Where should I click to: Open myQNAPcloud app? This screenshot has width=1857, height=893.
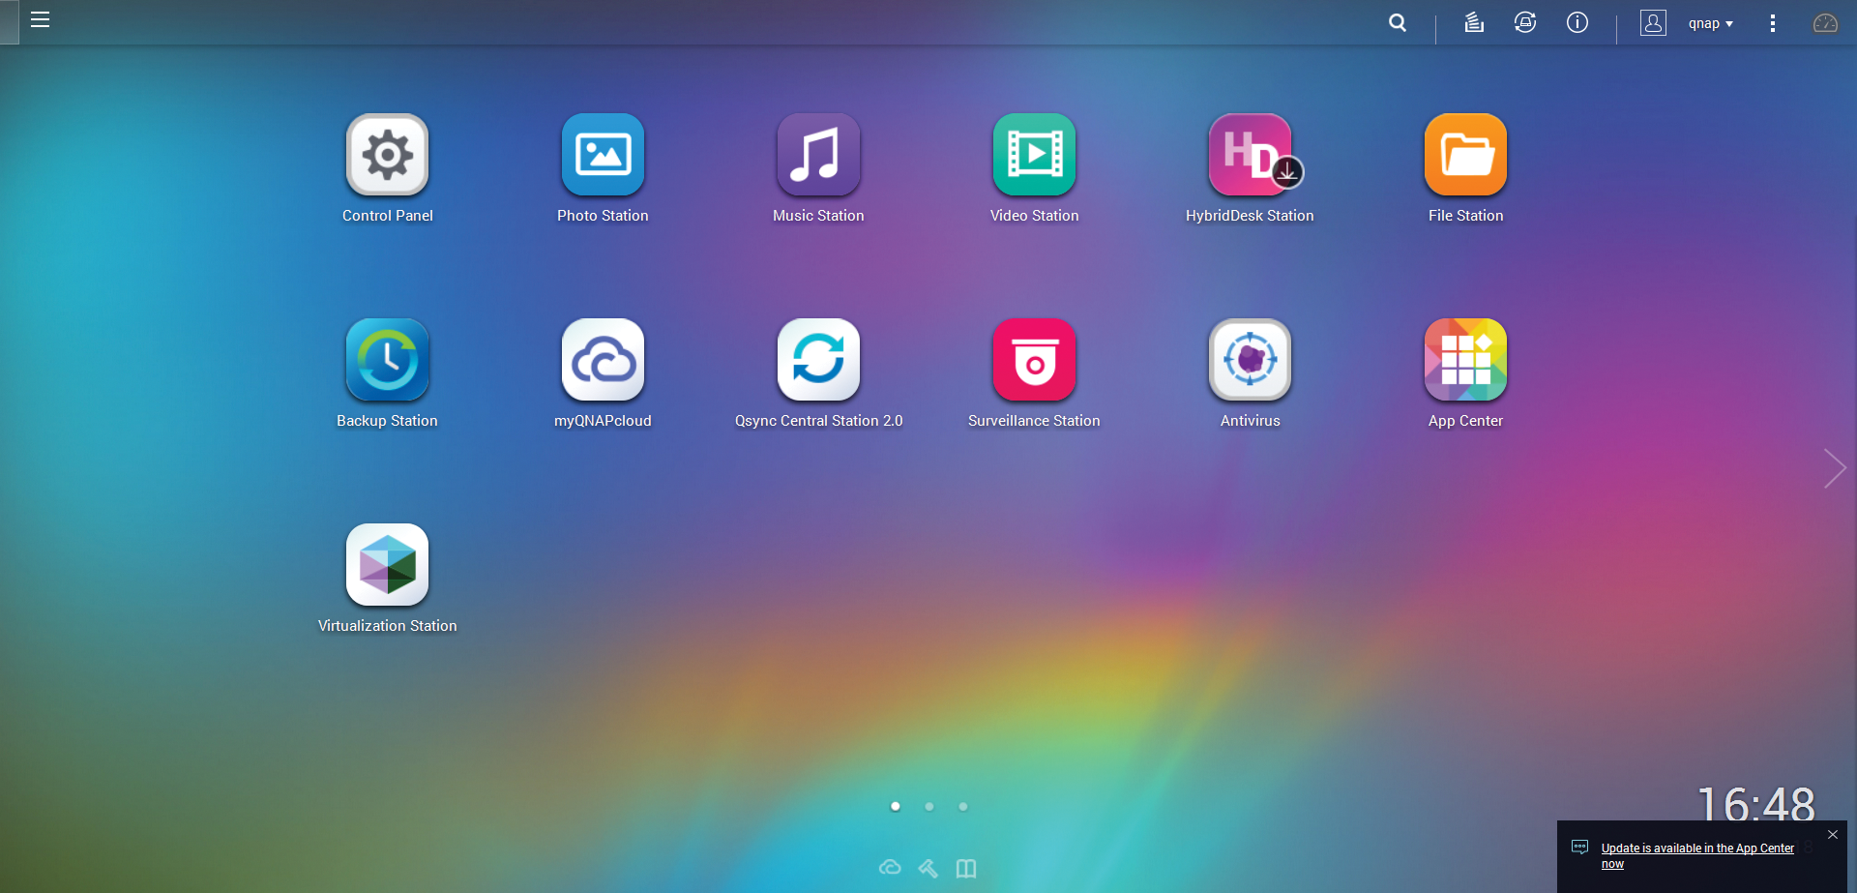[x=603, y=361]
